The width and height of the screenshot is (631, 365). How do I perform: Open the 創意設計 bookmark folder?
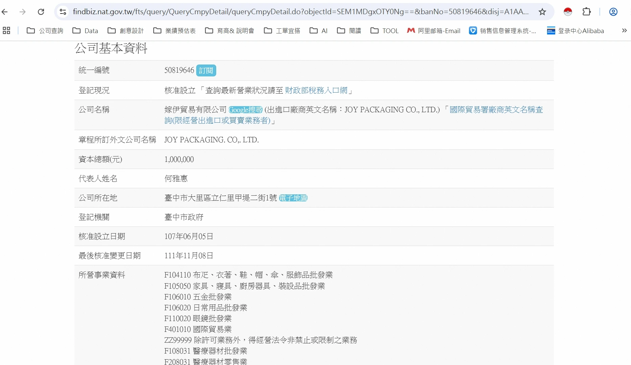(126, 31)
